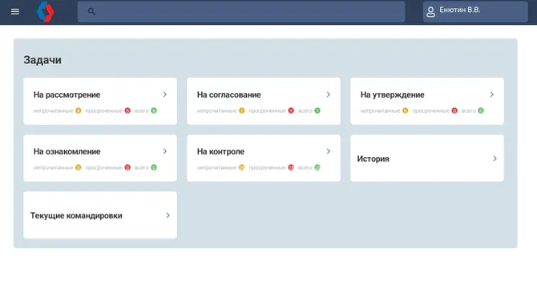Open the hamburger menu
537x301 pixels.
(15, 12)
